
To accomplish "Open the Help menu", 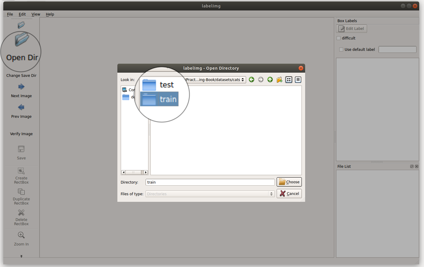I will 50,14.
